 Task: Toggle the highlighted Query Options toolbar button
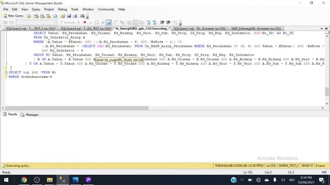109,23
